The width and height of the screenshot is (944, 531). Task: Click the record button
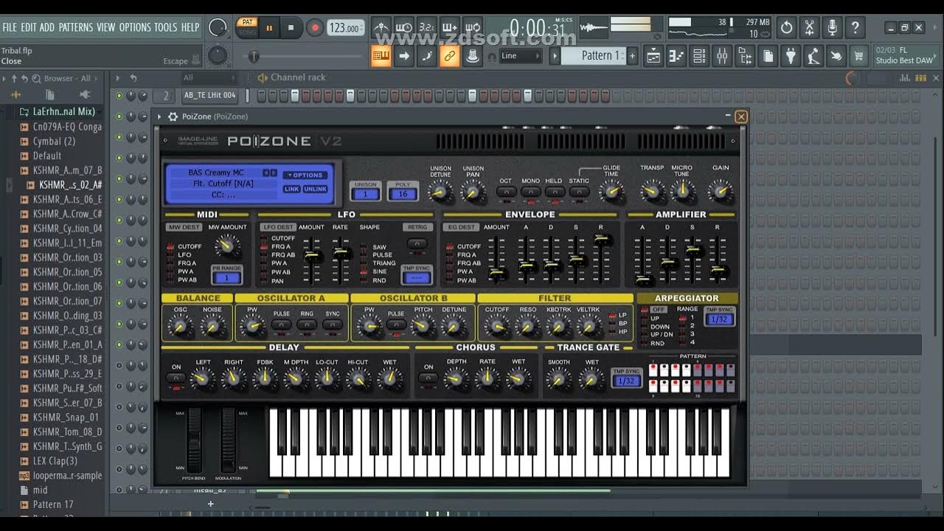pos(315,28)
